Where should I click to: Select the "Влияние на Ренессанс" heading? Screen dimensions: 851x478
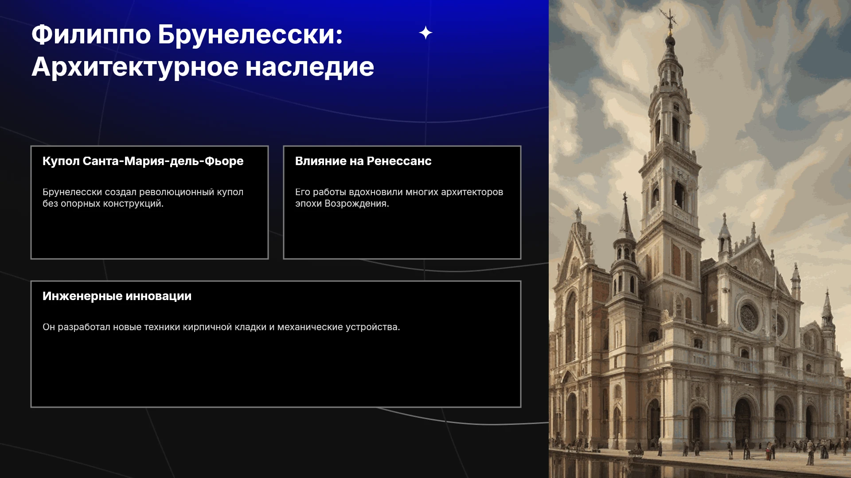[x=363, y=161]
